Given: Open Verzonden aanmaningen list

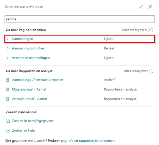Looking at the screenshot, I should (31, 58).
